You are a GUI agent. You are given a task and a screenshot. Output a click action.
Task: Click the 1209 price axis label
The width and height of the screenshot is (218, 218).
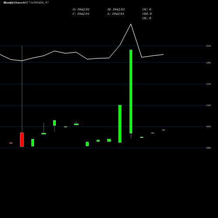point(208,63)
